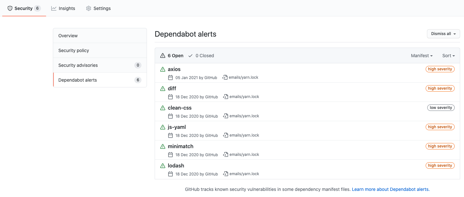Click the Dependabot alerts page heading
This screenshot has height=197, width=464.
[186, 34]
